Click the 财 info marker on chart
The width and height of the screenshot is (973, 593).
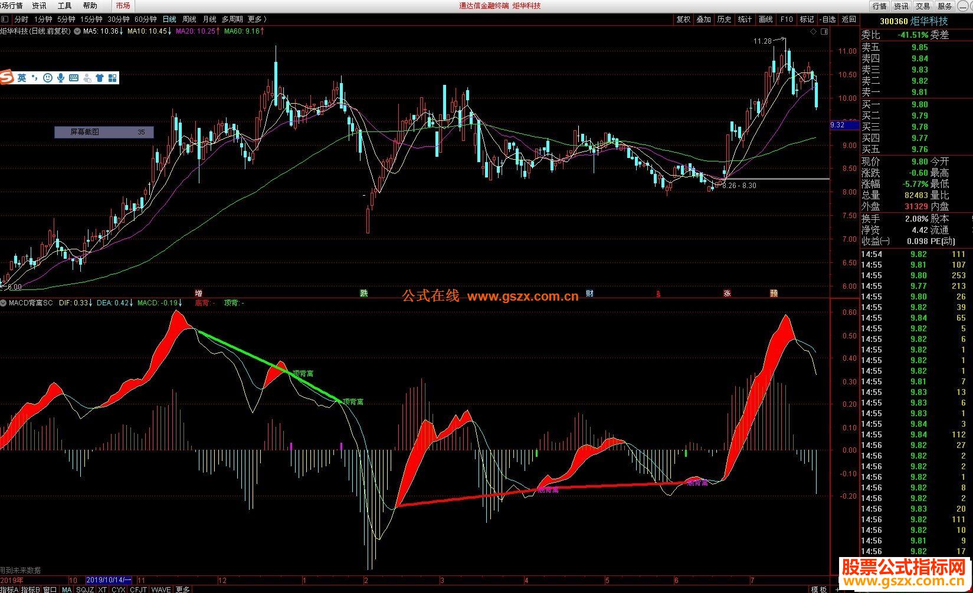(x=589, y=293)
